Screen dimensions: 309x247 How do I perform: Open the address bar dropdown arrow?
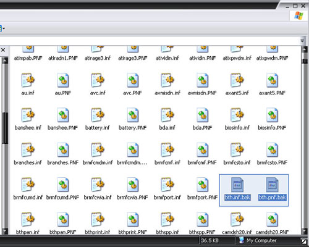(x=302, y=41)
